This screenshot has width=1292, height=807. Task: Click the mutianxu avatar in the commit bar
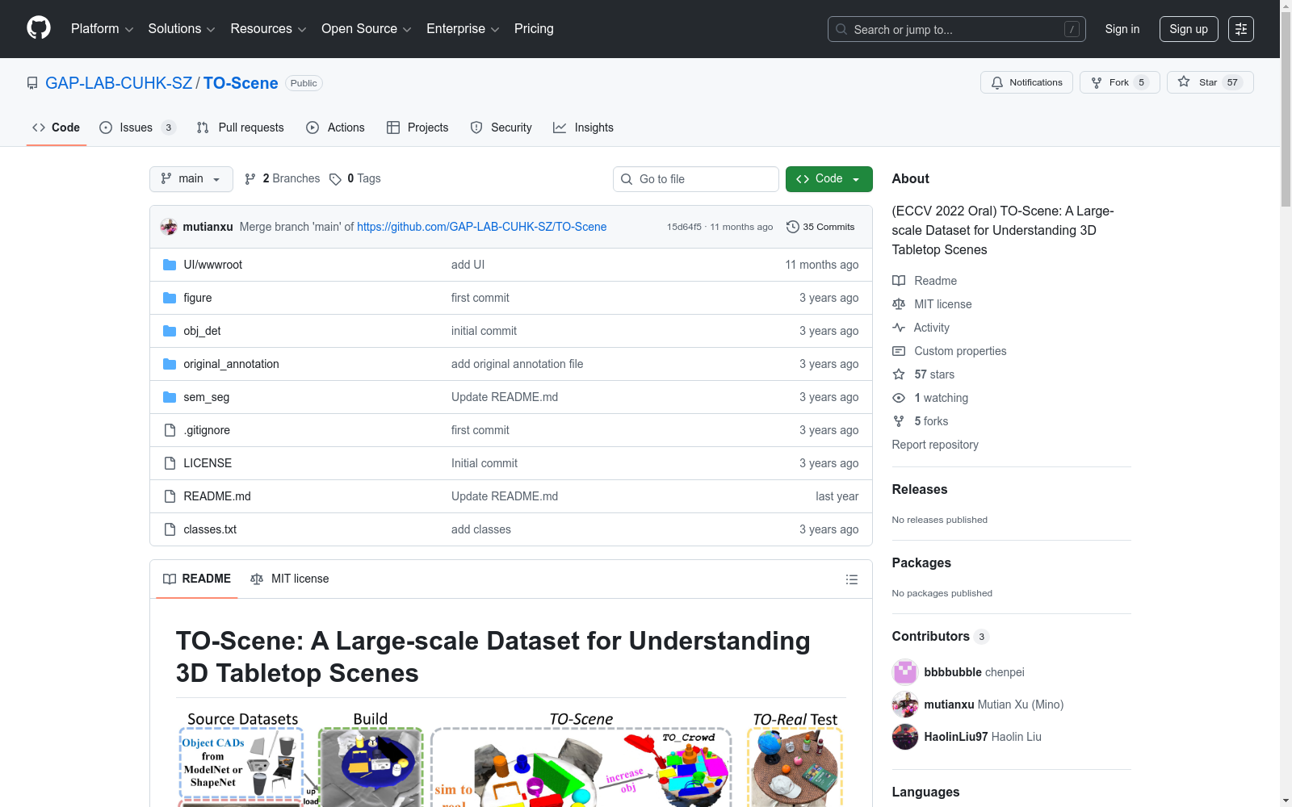click(169, 227)
